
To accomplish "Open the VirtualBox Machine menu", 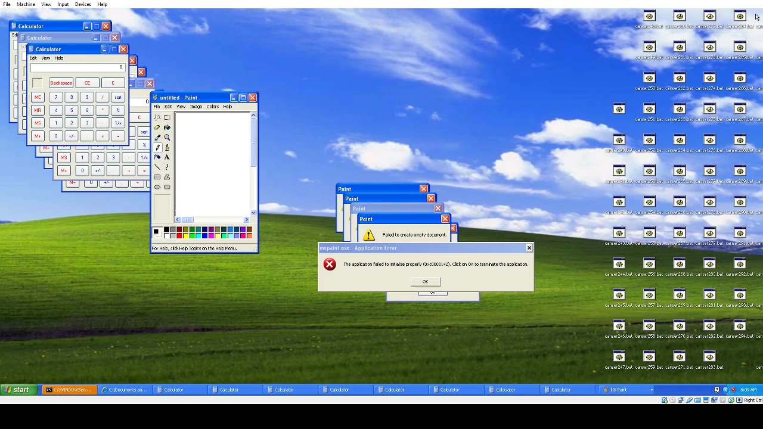I will 26,4.
